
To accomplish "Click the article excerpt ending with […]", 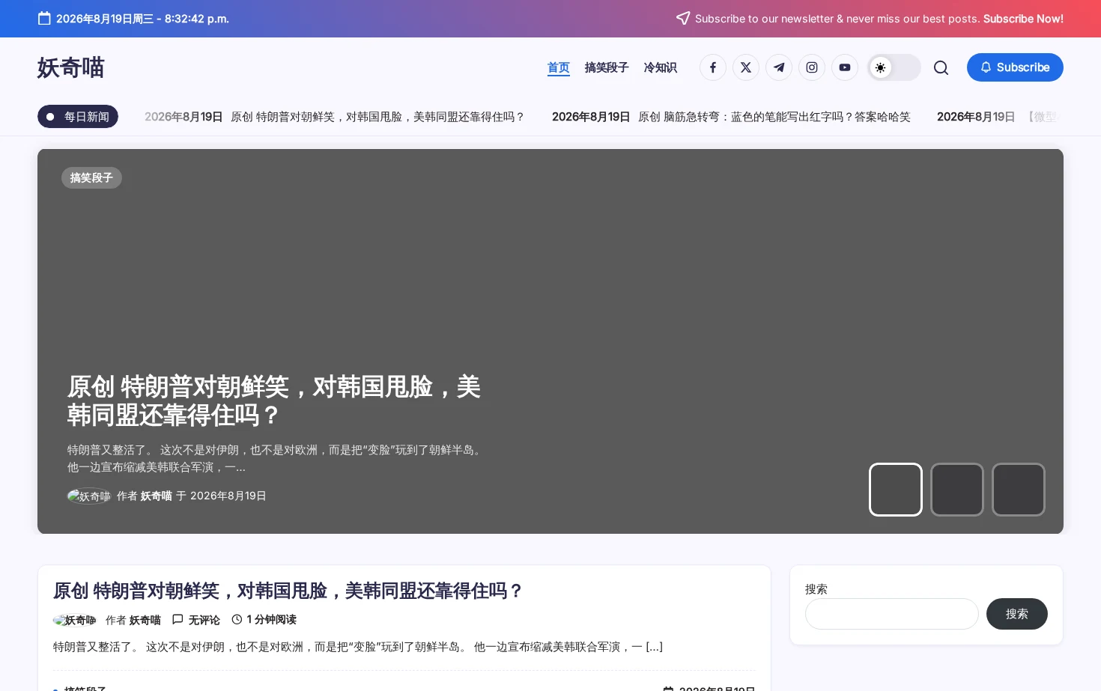I will click(x=358, y=647).
